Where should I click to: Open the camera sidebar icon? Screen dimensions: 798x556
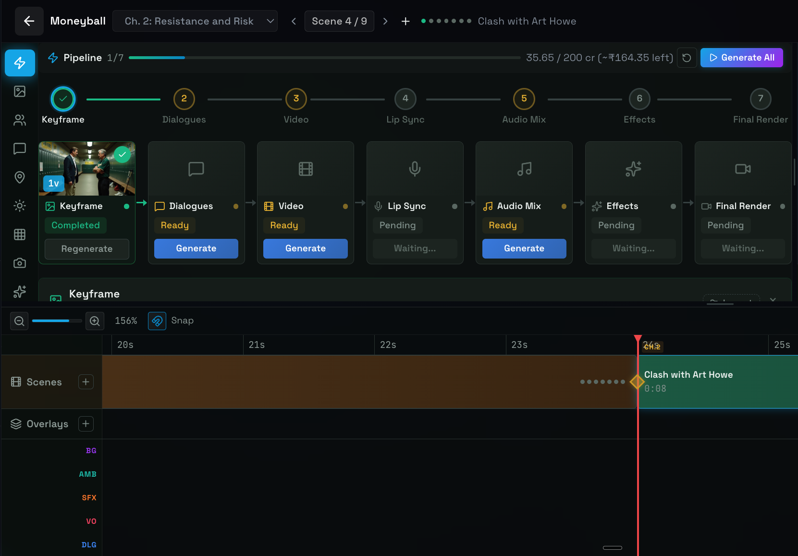pos(20,263)
